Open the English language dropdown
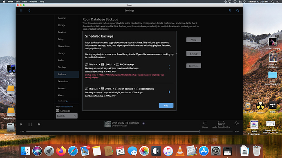282x158 pixels. [x=67, y=116]
